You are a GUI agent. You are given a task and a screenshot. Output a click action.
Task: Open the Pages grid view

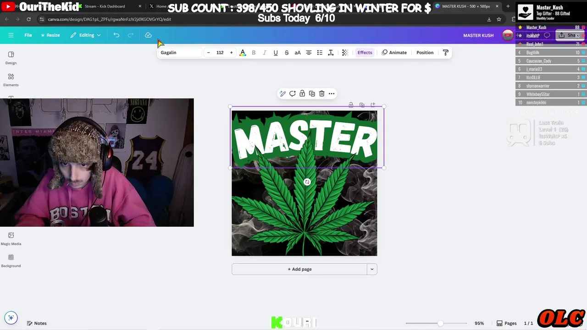(507, 323)
